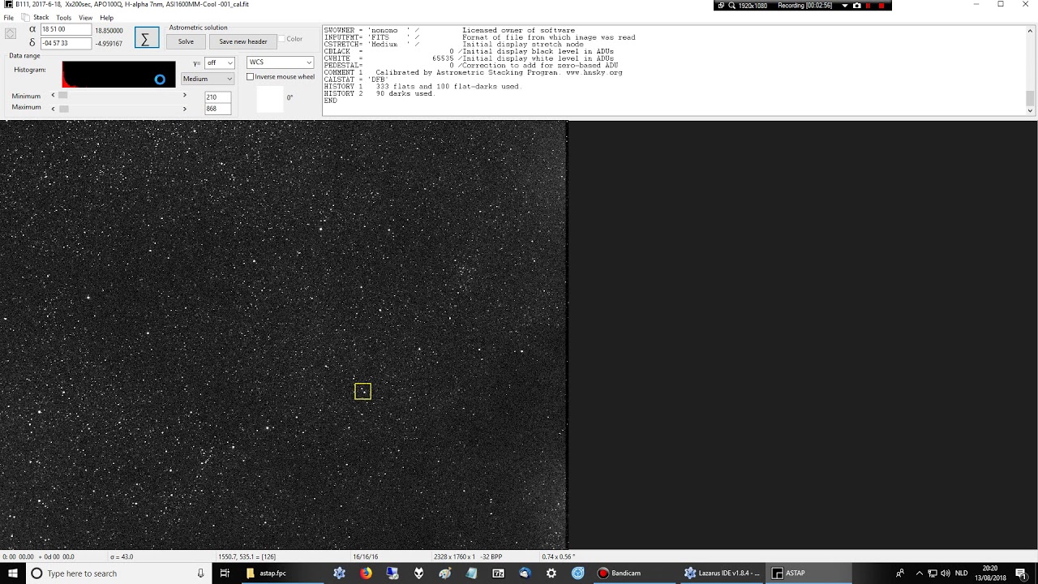
Task: Open the Bandicam dropdown arrow
Action: click(x=845, y=6)
